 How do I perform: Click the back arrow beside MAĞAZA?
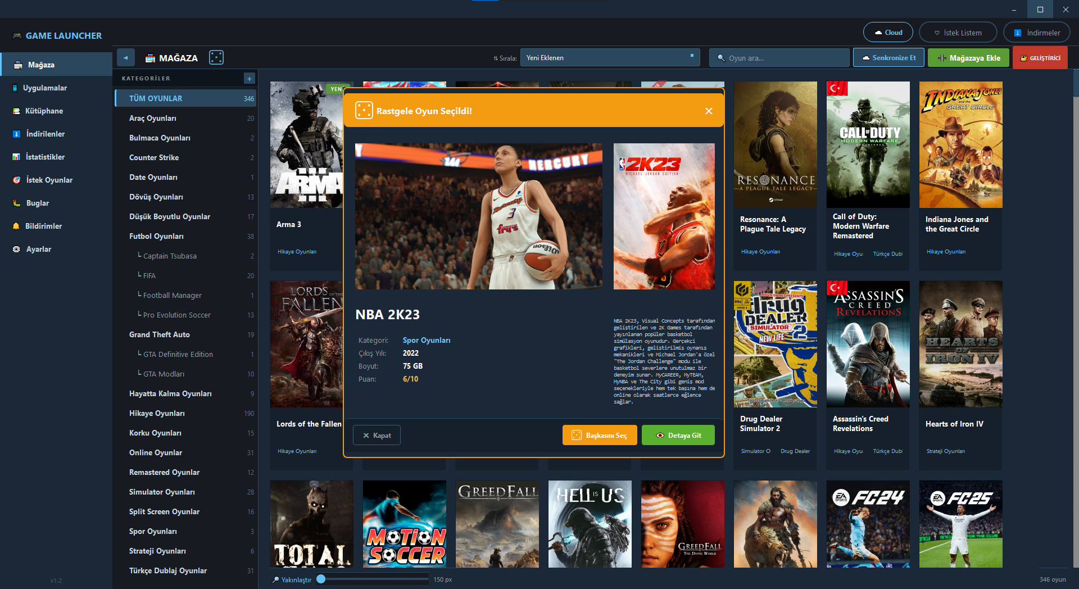tap(126, 57)
